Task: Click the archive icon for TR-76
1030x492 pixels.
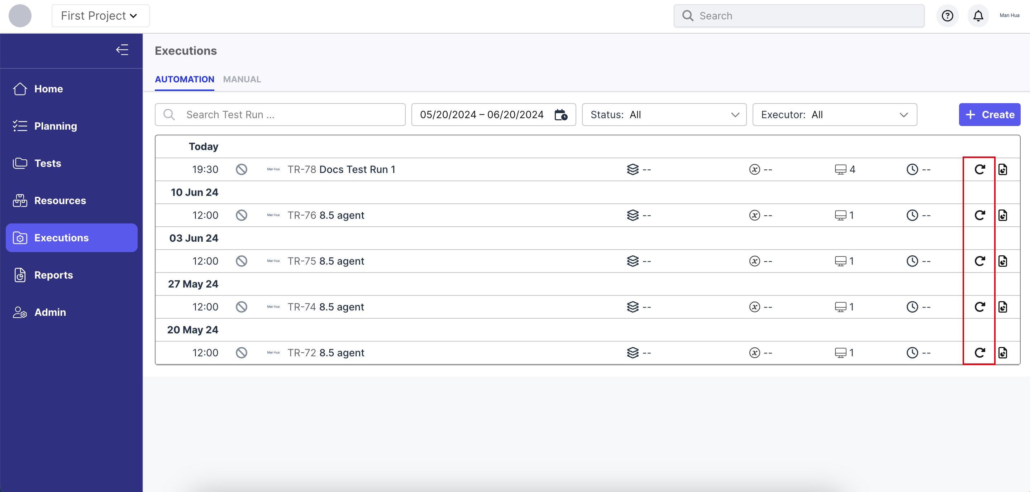Action: 1004,215
